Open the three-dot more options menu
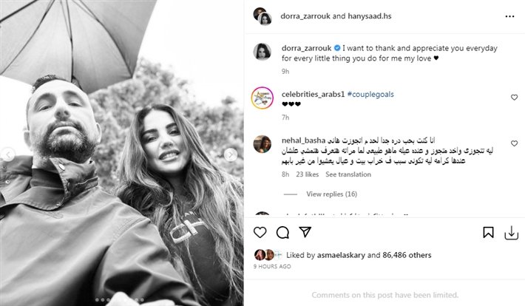Image resolution: width=525 pixels, height=306 pixels. click(509, 16)
